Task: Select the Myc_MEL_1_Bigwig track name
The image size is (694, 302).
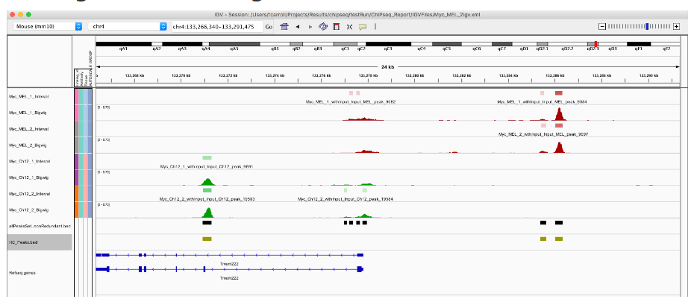Action: [28, 113]
